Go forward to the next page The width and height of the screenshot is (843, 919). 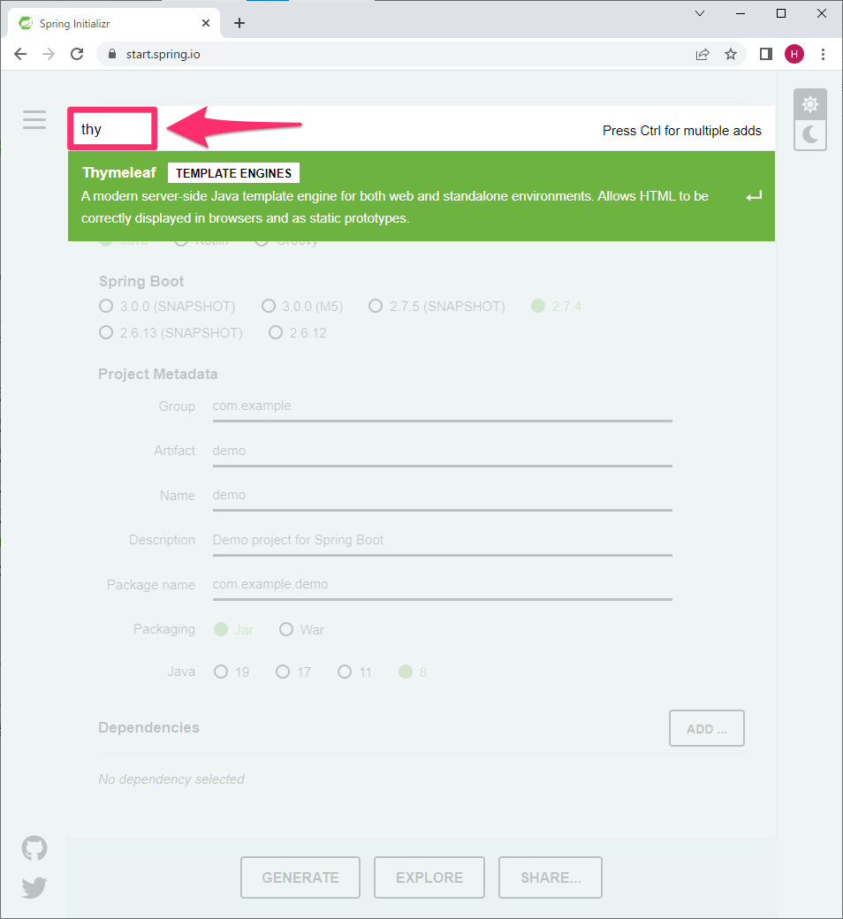pyautogui.click(x=49, y=55)
